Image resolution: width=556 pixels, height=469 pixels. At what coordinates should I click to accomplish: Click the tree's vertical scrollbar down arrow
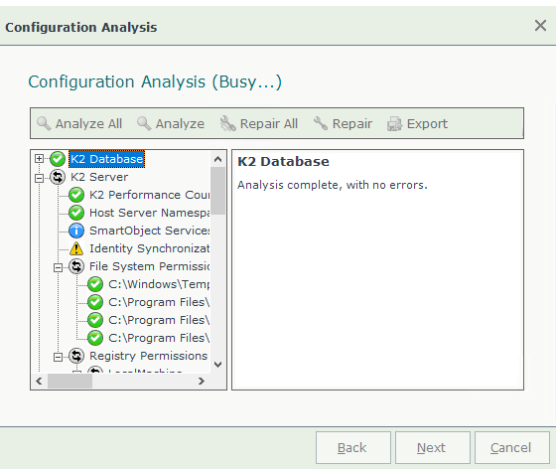pyautogui.click(x=218, y=365)
